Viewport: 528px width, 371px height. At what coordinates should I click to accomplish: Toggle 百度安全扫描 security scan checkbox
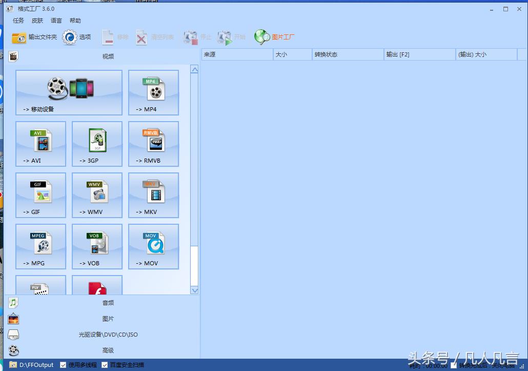pos(105,365)
